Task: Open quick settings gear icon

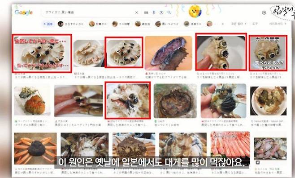Action: click(264, 12)
